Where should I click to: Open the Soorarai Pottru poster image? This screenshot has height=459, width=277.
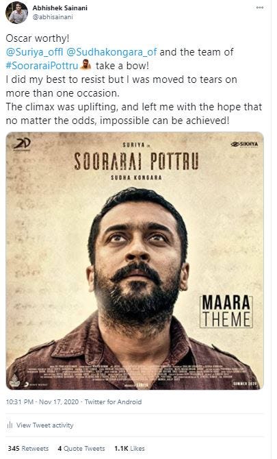[135, 260]
